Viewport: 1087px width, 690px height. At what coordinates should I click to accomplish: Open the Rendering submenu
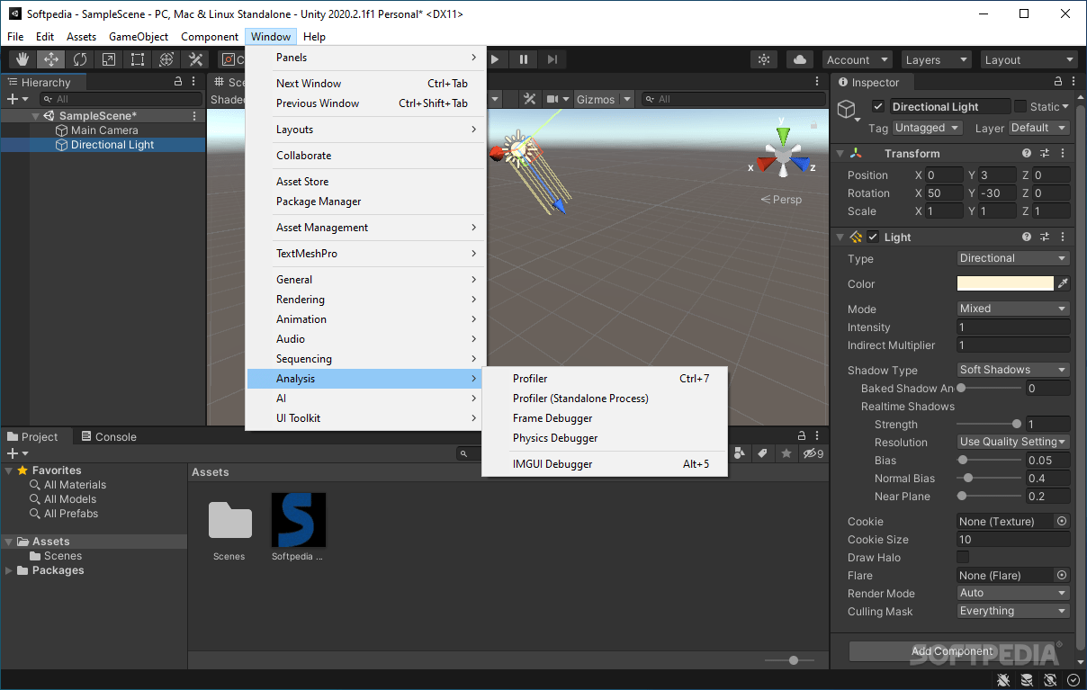[x=365, y=300]
